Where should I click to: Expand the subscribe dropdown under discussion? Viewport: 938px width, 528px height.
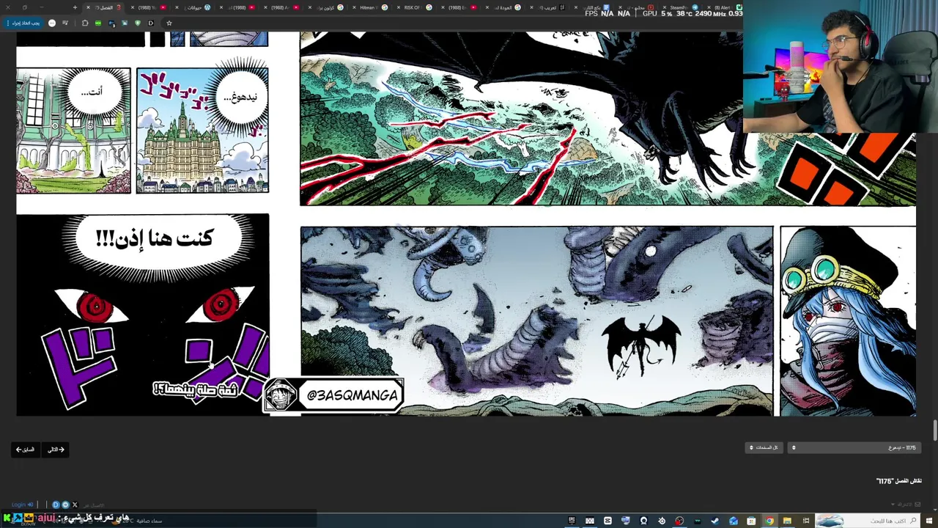[906, 505]
